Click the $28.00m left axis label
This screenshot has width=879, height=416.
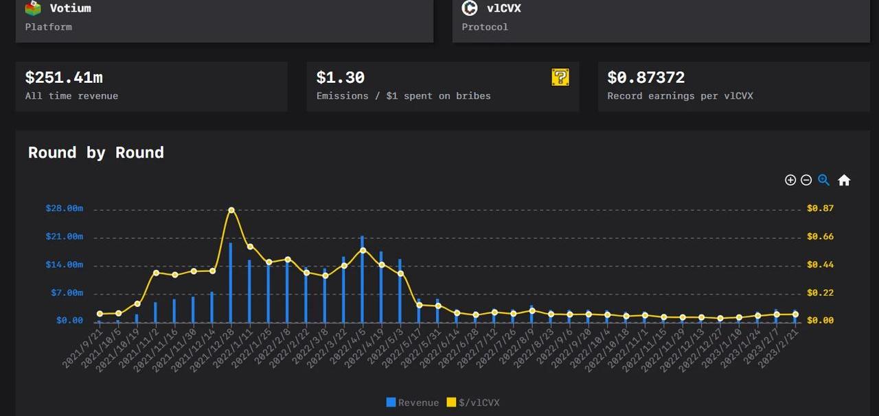pos(65,208)
